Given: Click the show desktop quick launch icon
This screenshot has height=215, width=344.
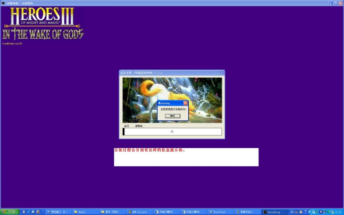Looking at the screenshot, I should point(33,212).
